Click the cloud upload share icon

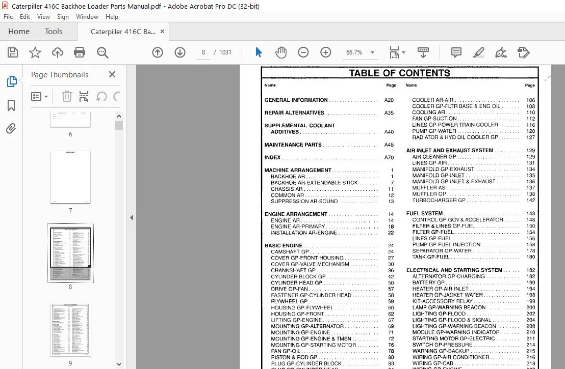[x=57, y=52]
